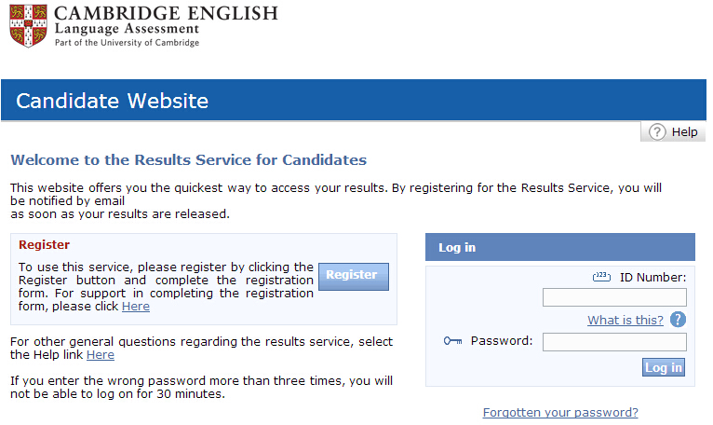Click blue question icon beside What is this
Screen dimensions: 713x425
(x=678, y=320)
